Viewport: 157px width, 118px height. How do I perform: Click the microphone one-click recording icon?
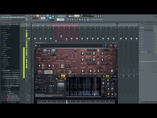(101, 16)
